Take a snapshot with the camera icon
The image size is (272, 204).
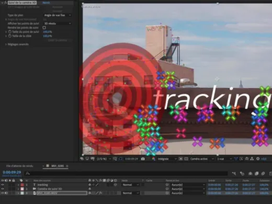click(x=143, y=159)
